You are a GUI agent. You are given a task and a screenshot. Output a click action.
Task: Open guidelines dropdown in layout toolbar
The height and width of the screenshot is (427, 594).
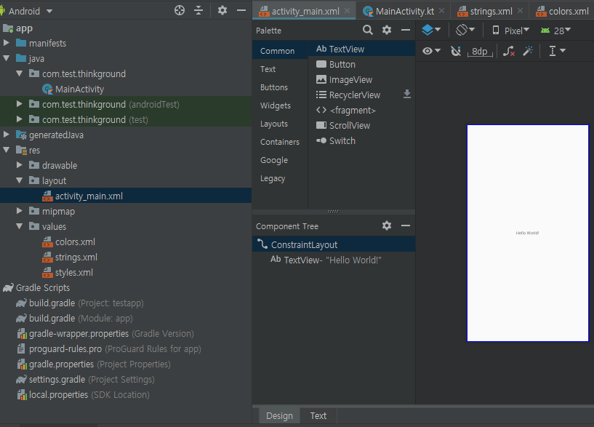pyautogui.click(x=557, y=51)
